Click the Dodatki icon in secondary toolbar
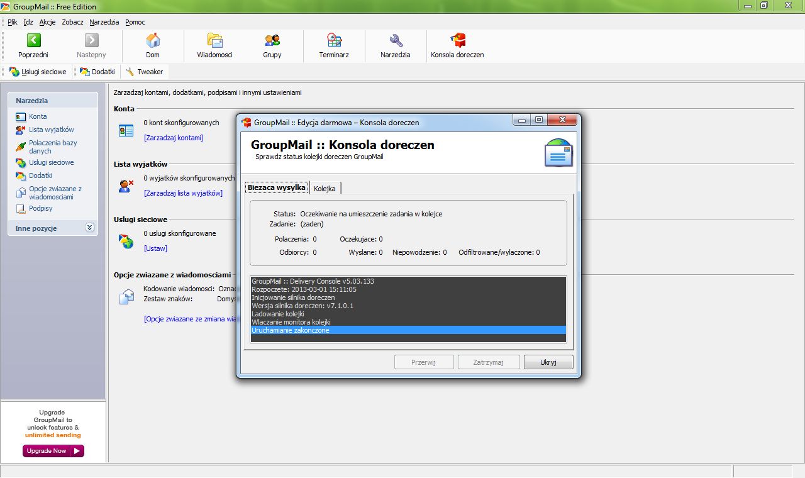This screenshot has width=805, height=478. tap(85, 72)
